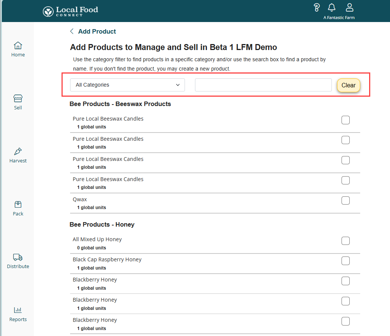Open the Harvest section icon

18,152
